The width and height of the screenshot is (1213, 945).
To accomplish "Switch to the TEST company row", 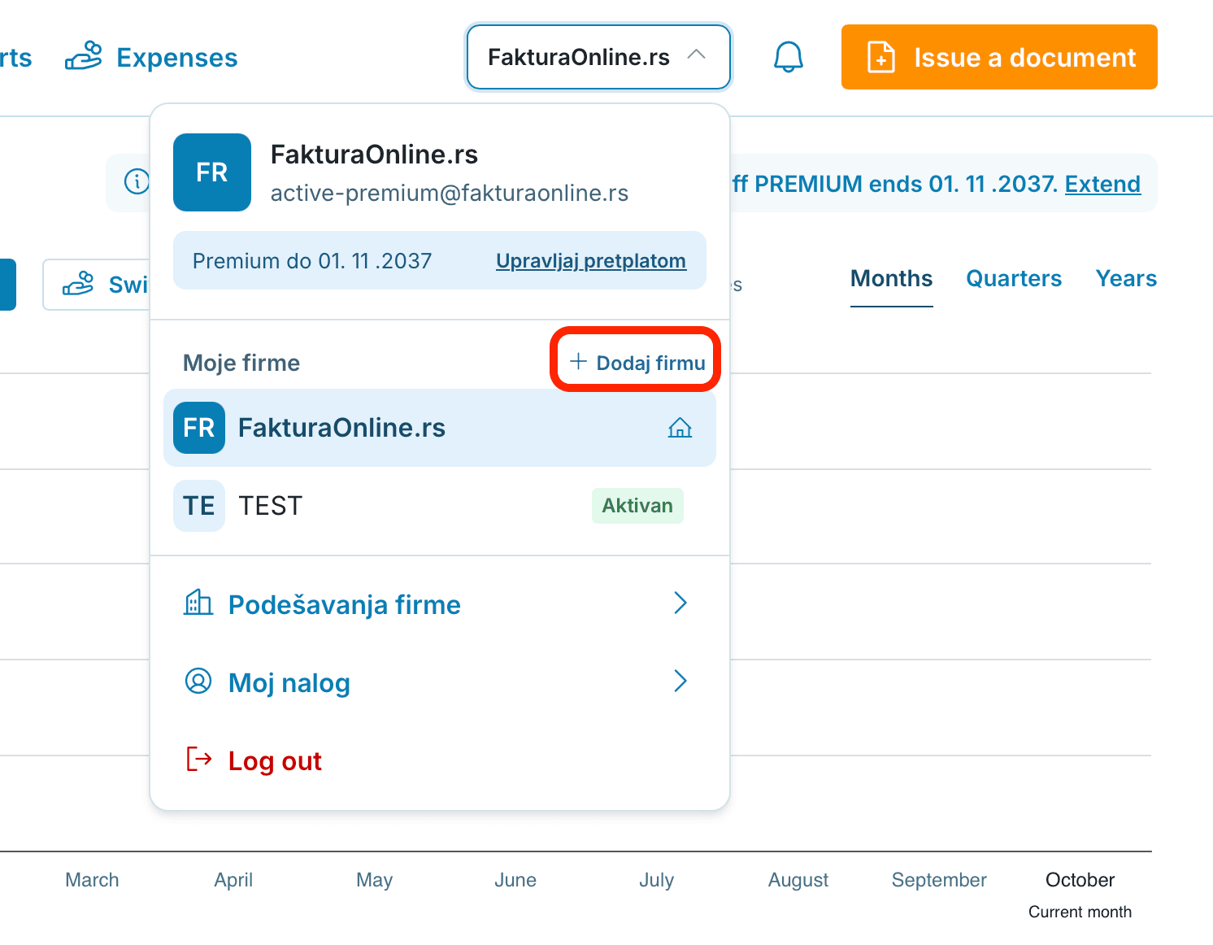I will click(x=440, y=506).
